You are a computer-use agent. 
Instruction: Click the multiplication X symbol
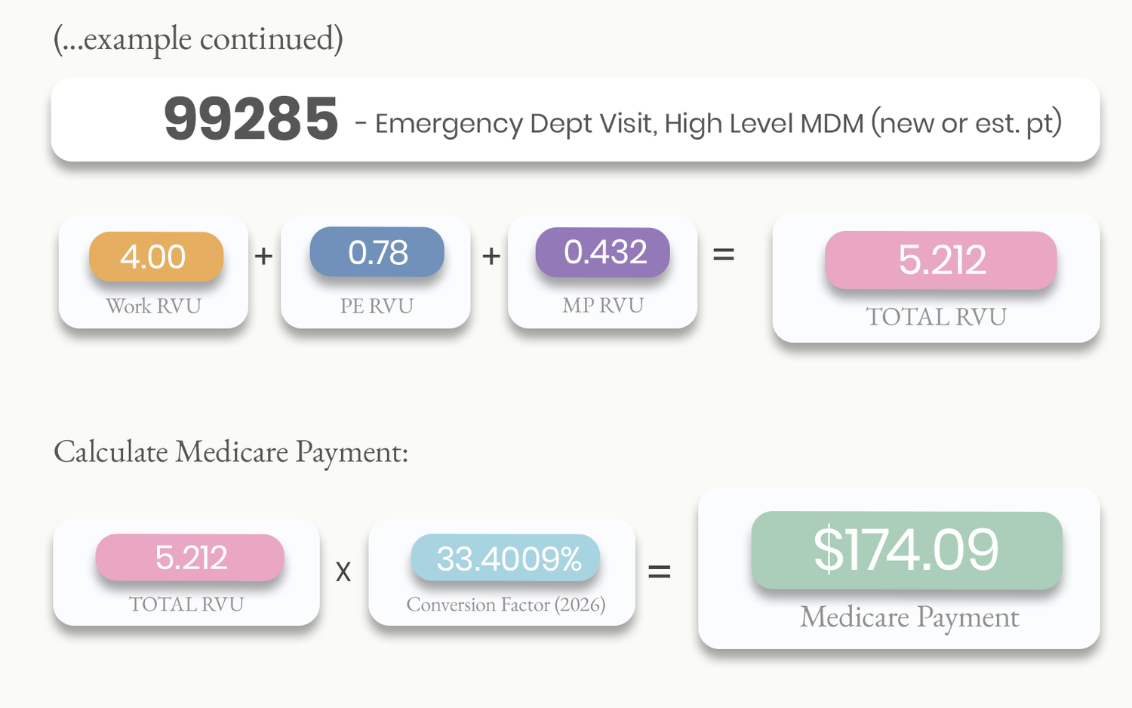pyautogui.click(x=343, y=572)
